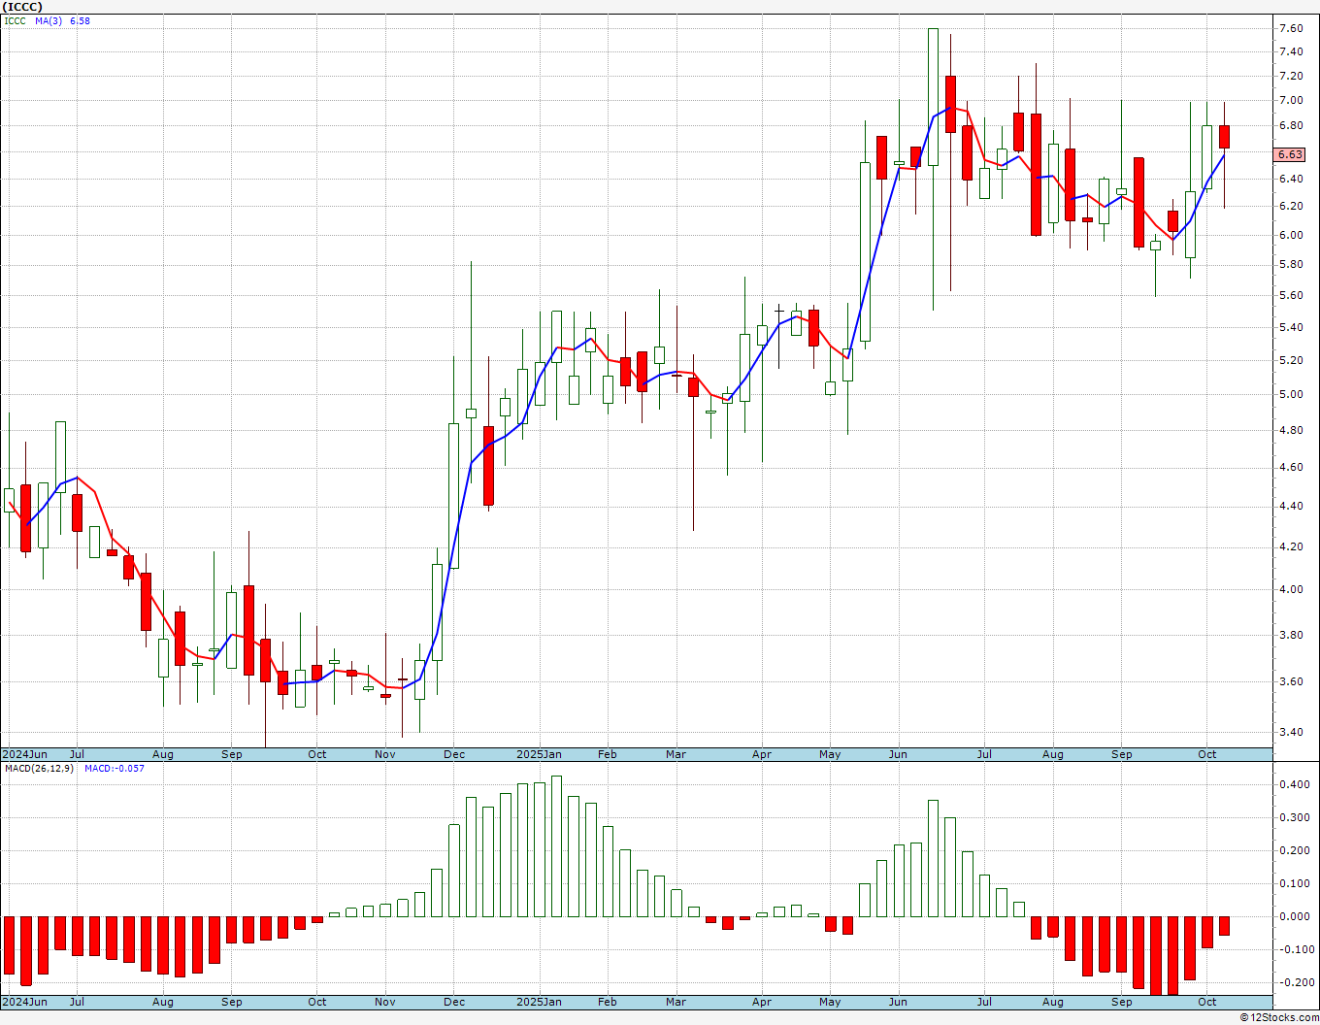
Task: Click 2024Jun on the price chart time axis
Action: click(x=24, y=754)
